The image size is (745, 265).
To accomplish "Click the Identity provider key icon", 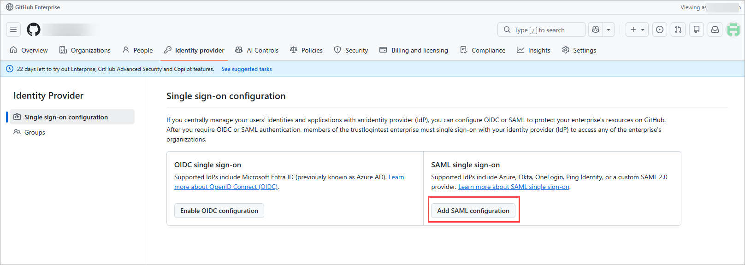I will pos(168,50).
